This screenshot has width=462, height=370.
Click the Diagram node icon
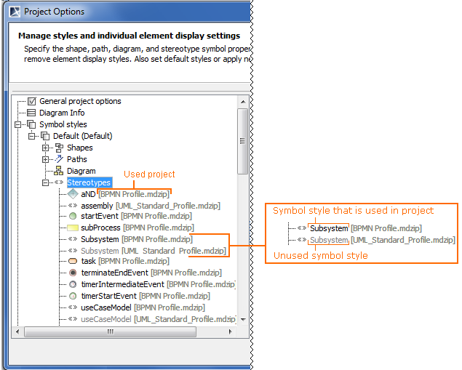tap(59, 171)
